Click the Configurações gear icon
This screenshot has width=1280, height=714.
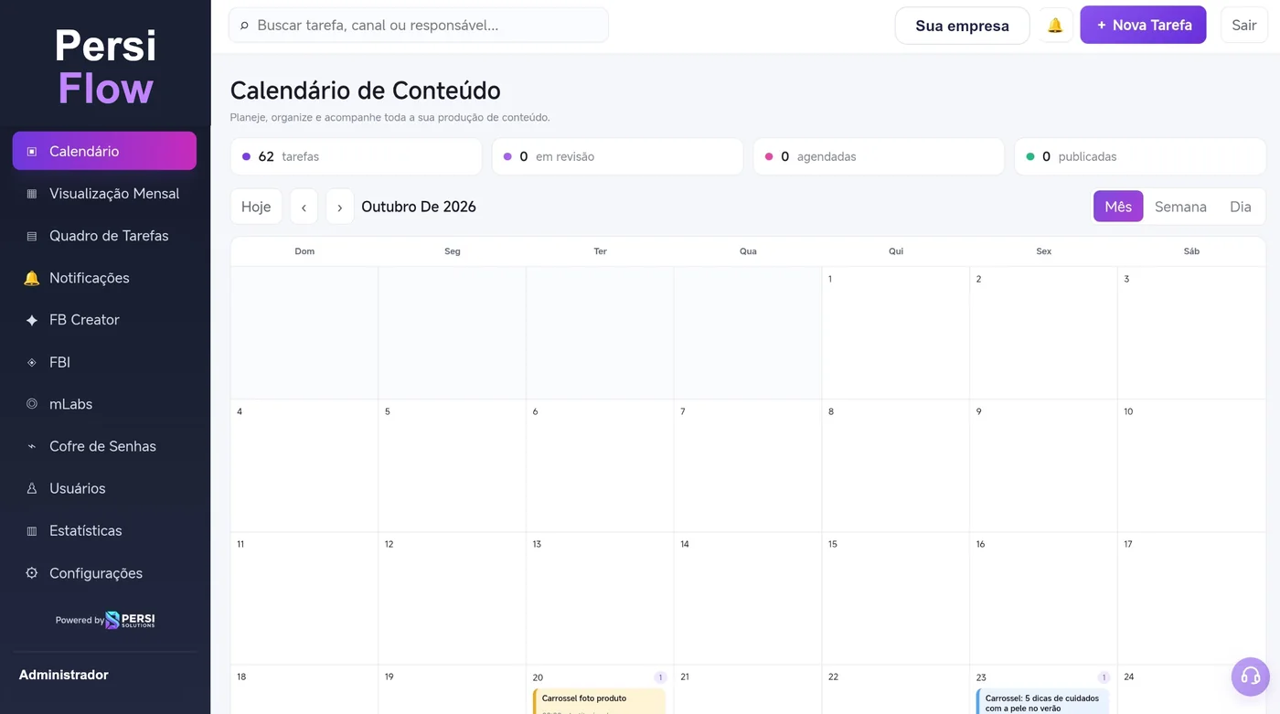click(32, 573)
